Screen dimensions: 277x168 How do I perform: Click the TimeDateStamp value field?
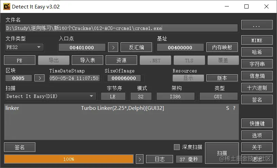(x=74, y=78)
